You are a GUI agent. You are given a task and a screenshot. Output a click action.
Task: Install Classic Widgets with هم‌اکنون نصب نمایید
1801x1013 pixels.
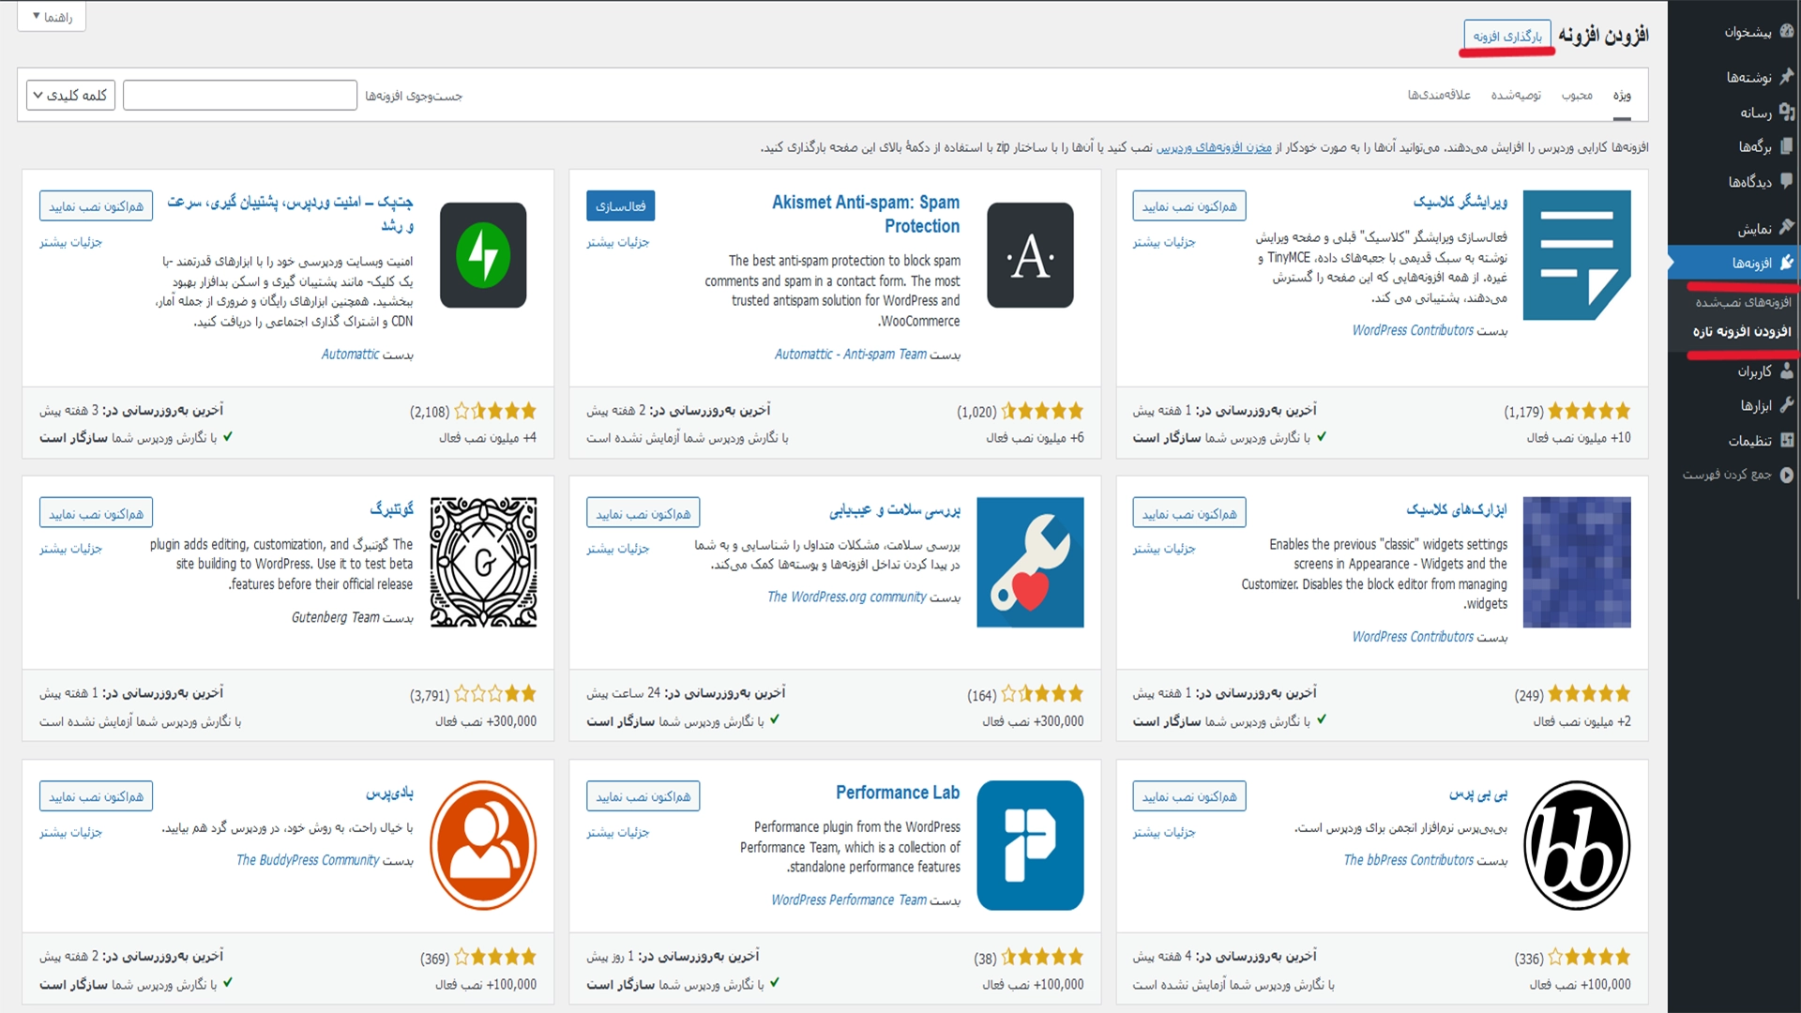click(1188, 513)
